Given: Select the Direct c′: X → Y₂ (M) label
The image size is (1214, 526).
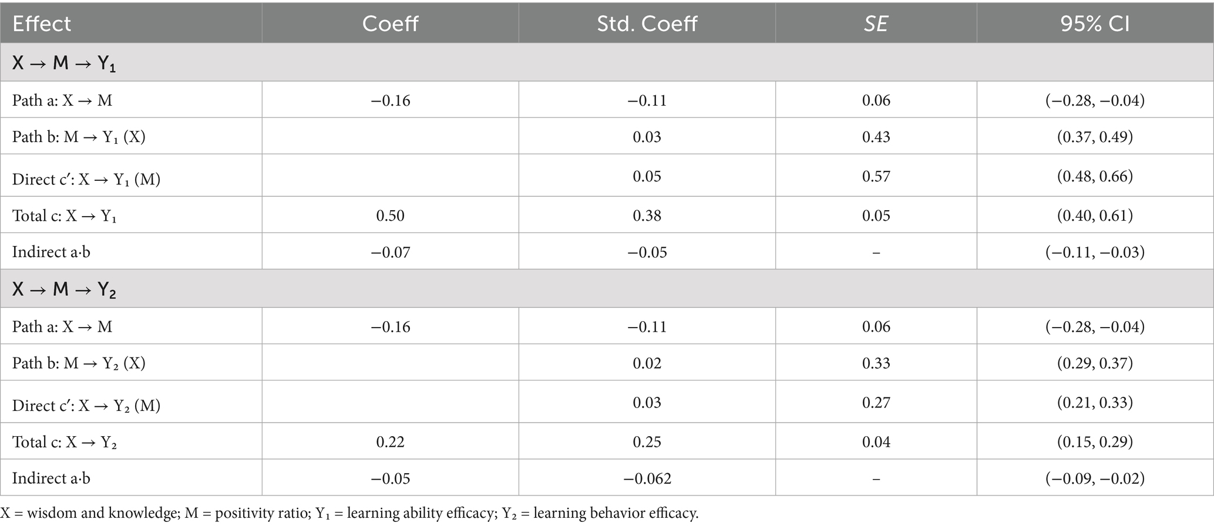Looking at the screenshot, I should pyautogui.click(x=86, y=405).
